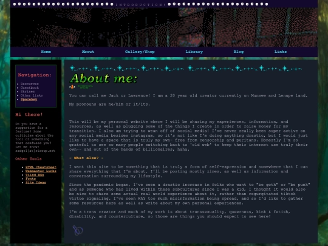The width and height of the screenshot is (328, 246).
Task: Click the green text badge beside the orange icon
Action: pos(85,87)
